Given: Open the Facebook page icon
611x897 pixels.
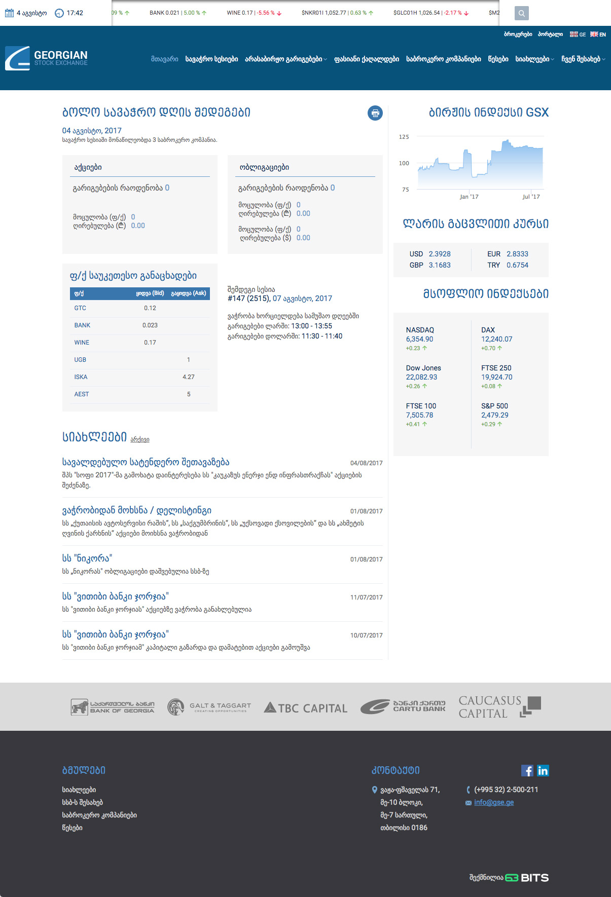Looking at the screenshot, I should tap(527, 771).
